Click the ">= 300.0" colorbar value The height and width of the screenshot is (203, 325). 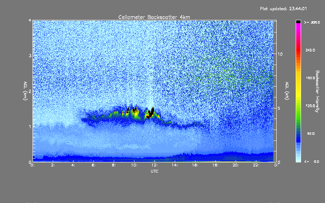[x=312, y=22]
